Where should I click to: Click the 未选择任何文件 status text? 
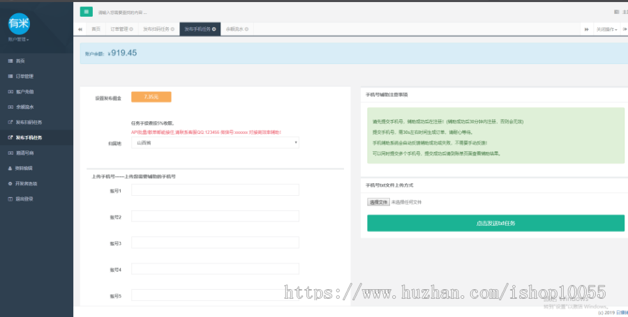pos(406,202)
